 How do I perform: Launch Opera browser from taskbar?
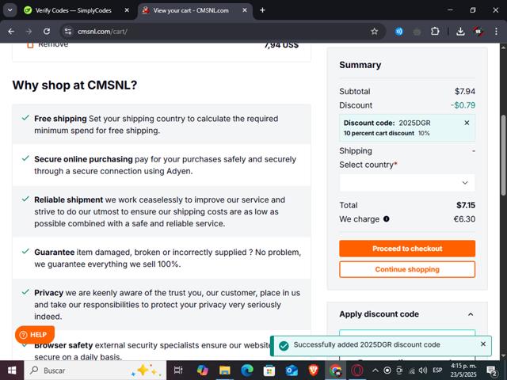pyautogui.click(x=357, y=370)
